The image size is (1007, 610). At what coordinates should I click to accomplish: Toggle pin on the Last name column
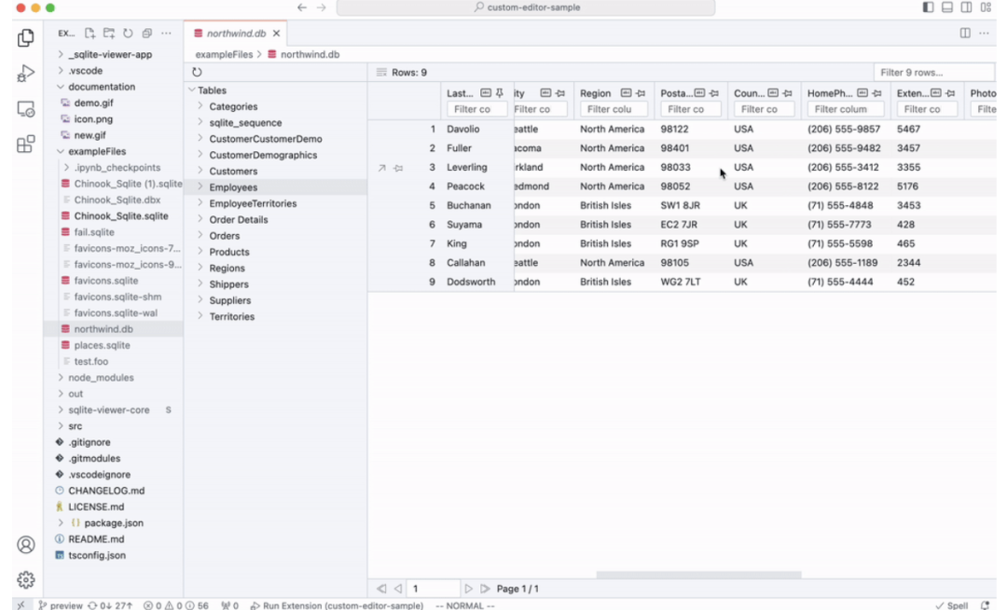(500, 93)
